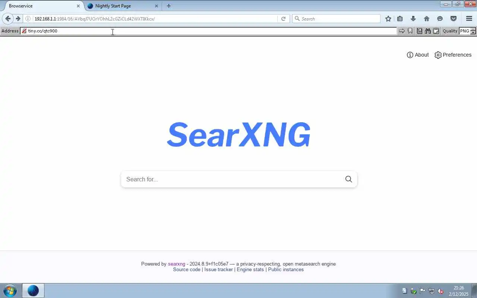The image size is (477, 298).
Task: Go forward using the browser forward arrow
Action: (x=18, y=19)
